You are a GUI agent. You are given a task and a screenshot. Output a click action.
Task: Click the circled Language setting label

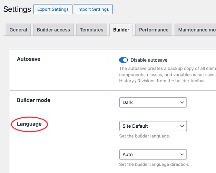tap(29, 124)
